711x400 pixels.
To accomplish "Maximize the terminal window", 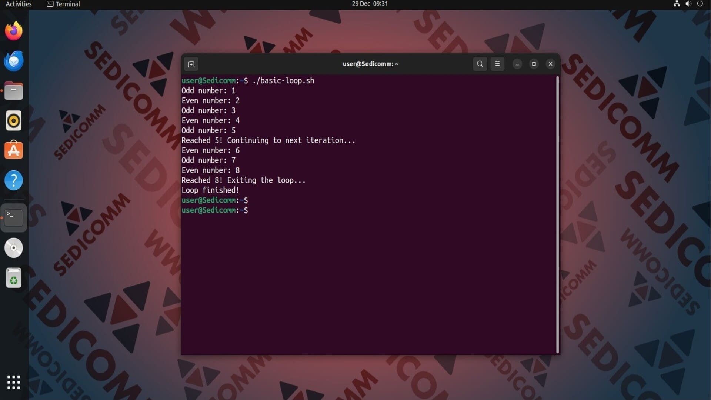I will (x=534, y=64).
